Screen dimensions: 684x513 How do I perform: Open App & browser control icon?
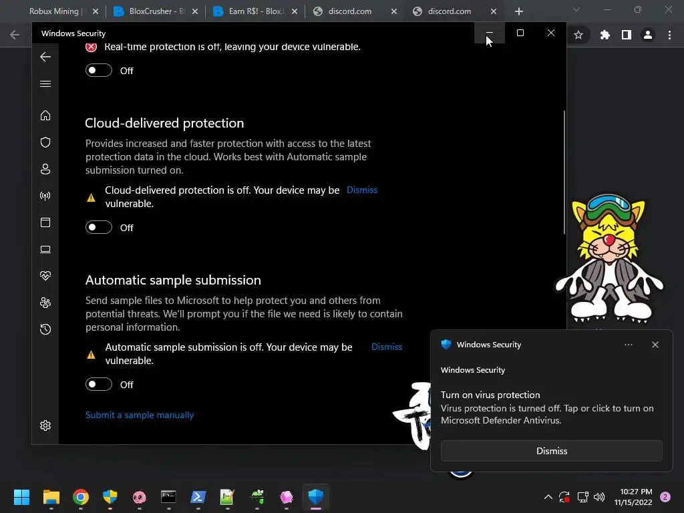click(45, 222)
